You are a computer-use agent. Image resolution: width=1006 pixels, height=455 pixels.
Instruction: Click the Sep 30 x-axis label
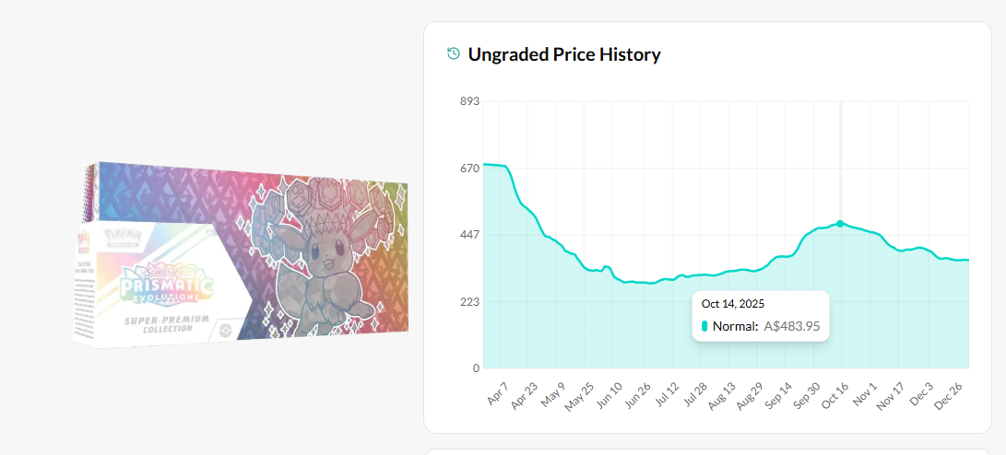pyautogui.click(x=809, y=397)
